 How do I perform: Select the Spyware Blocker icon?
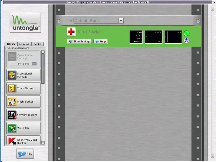pos(12,115)
